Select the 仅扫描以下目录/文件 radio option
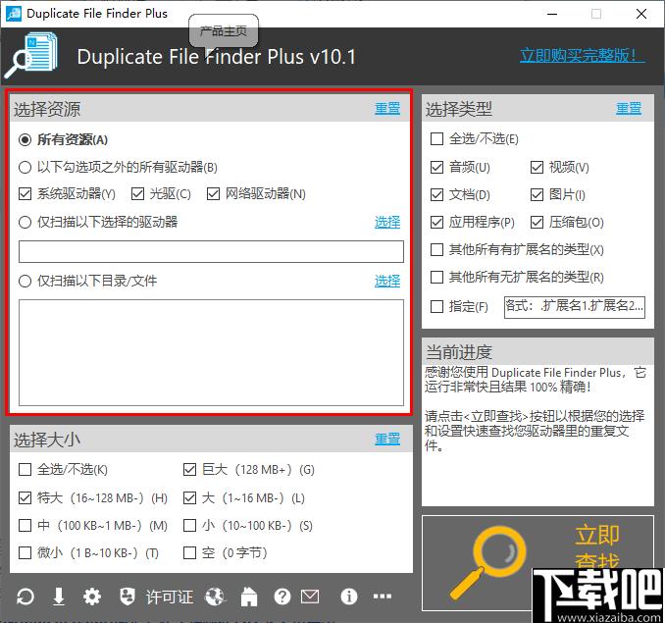Image resolution: width=665 pixels, height=623 pixels. (x=26, y=282)
